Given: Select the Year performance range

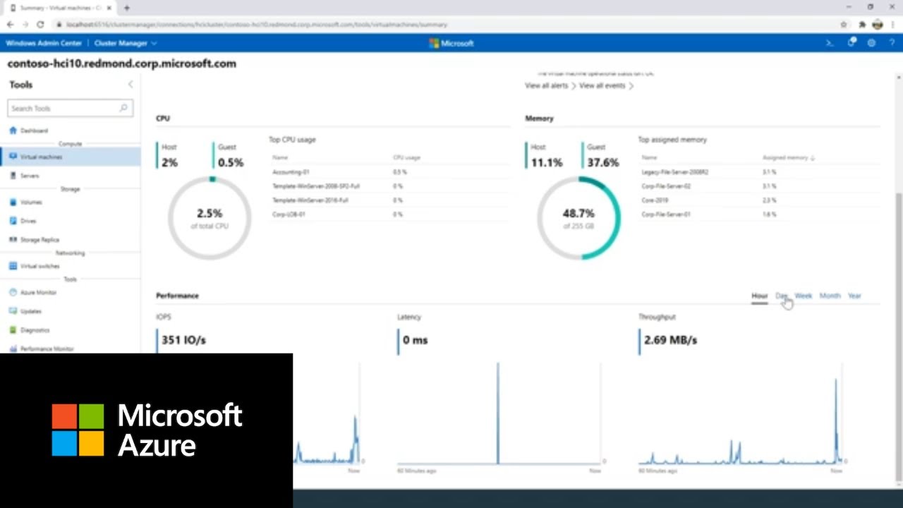Looking at the screenshot, I should point(854,296).
